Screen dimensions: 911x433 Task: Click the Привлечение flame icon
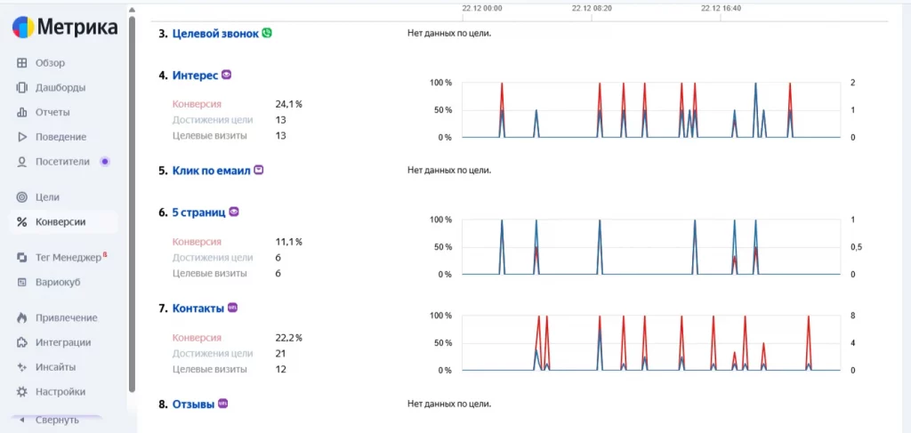click(22, 317)
